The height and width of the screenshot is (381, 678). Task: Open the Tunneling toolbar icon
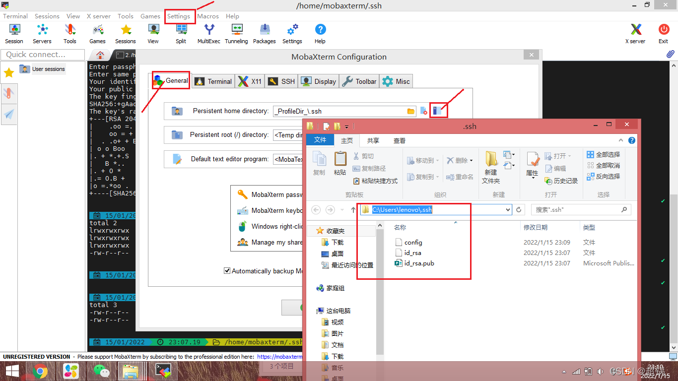pyautogui.click(x=236, y=34)
